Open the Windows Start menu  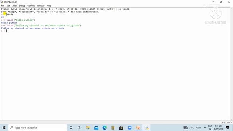tap(4, 128)
